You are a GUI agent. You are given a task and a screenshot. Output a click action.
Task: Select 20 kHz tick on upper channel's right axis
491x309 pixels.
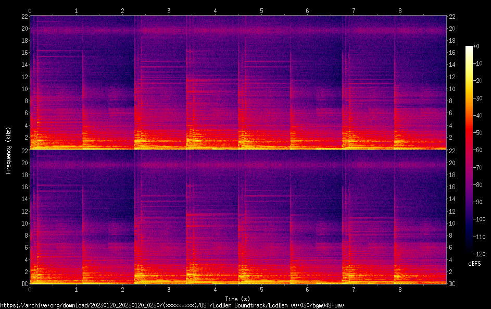click(x=452, y=29)
